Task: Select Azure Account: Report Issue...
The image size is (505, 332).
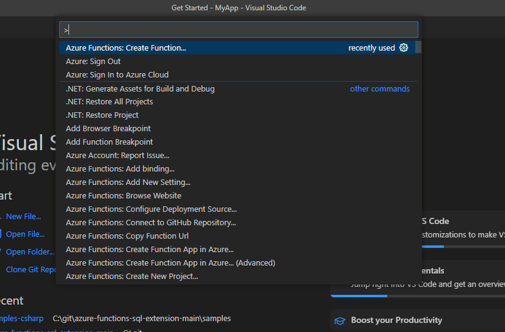Action: coord(237,155)
